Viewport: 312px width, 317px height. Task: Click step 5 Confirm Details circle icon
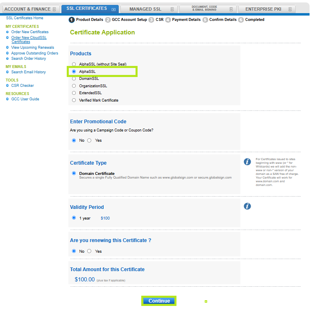click(x=205, y=20)
